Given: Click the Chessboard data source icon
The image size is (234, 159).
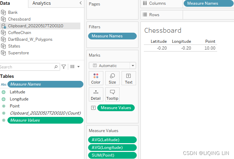Looking at the screenshot, I should [3, 19].
